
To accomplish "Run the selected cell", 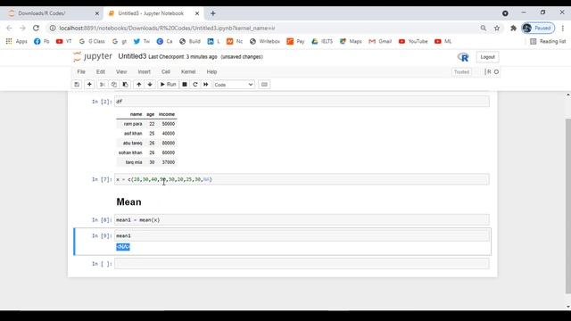I will [x=169, y=85].
